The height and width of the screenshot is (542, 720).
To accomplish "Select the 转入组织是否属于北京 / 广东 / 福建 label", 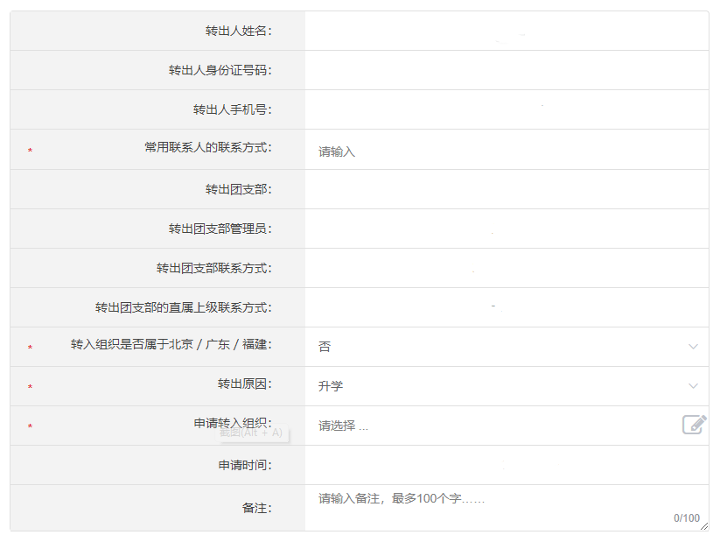I will click(171, 345).
